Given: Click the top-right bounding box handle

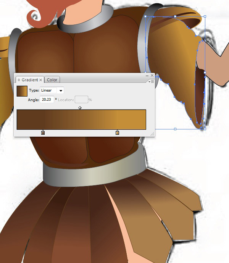Looking at the screenshot, I should [x=205, y=16].
